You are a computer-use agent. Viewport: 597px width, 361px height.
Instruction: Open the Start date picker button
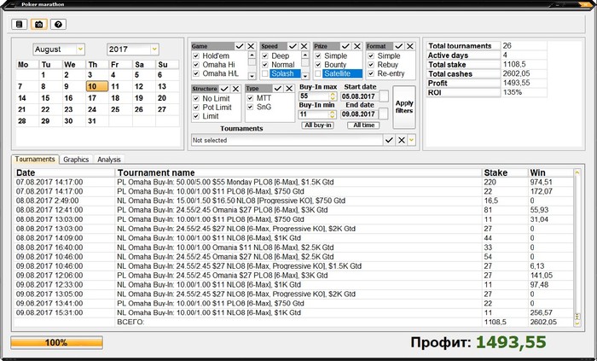384,96
